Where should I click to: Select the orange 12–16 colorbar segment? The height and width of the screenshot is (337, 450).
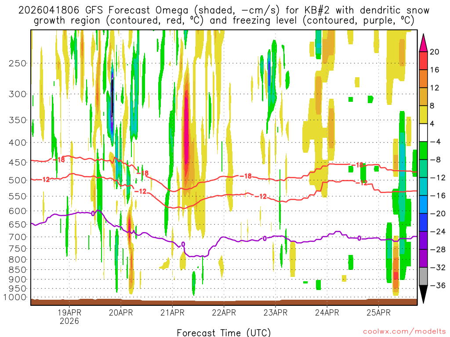pyautogui.click(x=423, y=79)
